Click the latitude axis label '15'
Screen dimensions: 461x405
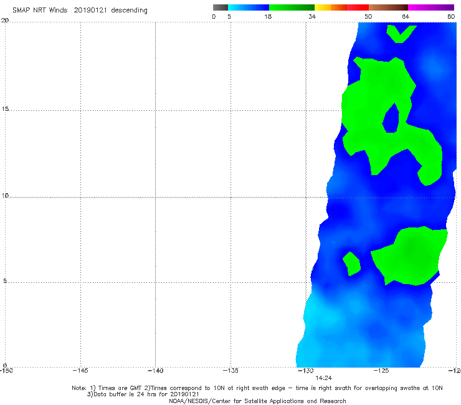point(5,109)
